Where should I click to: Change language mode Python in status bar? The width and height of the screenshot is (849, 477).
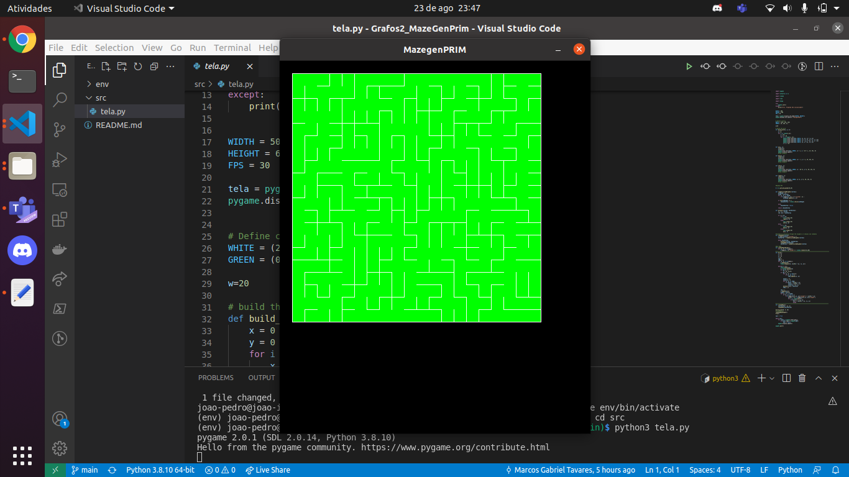[x=790, y=470]
